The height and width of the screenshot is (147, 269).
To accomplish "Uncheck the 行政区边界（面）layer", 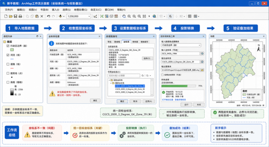I will click(8, 46).
